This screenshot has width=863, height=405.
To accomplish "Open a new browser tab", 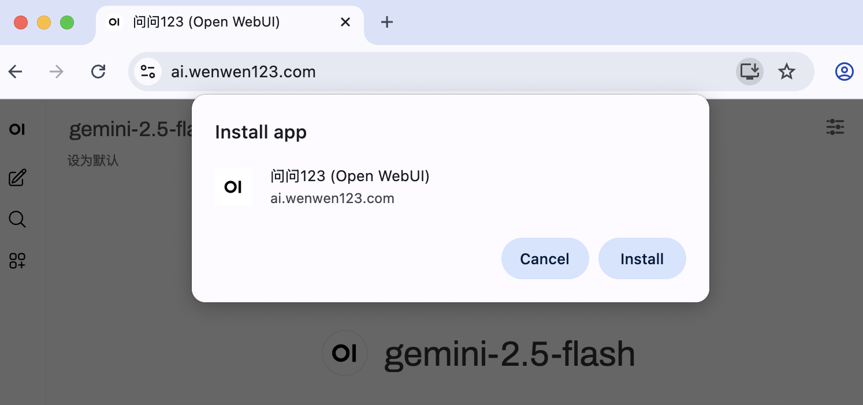I will [386, 22].
